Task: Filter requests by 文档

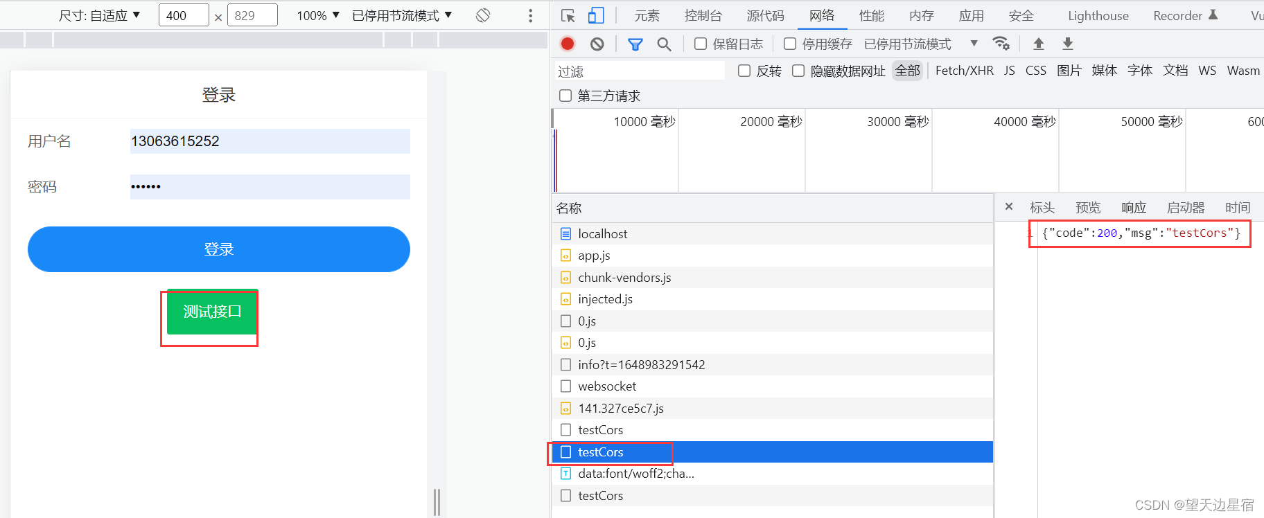Action: [1175, 71]
